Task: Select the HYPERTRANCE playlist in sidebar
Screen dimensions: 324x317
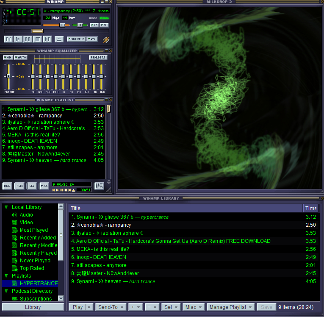Action: (x=39, y=284)
